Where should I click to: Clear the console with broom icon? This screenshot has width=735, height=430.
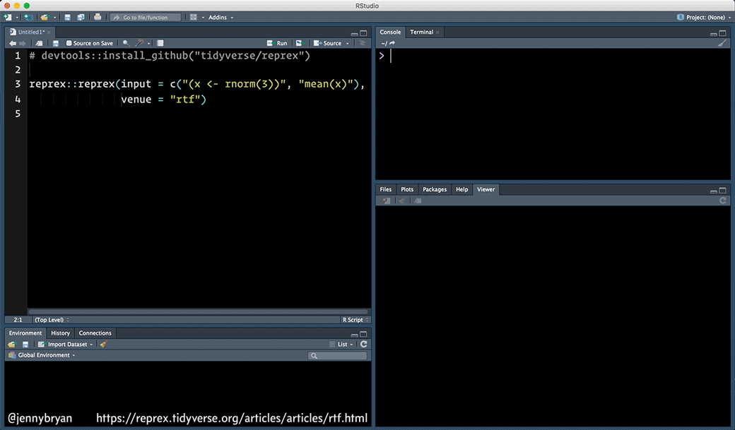click(722, 43)
